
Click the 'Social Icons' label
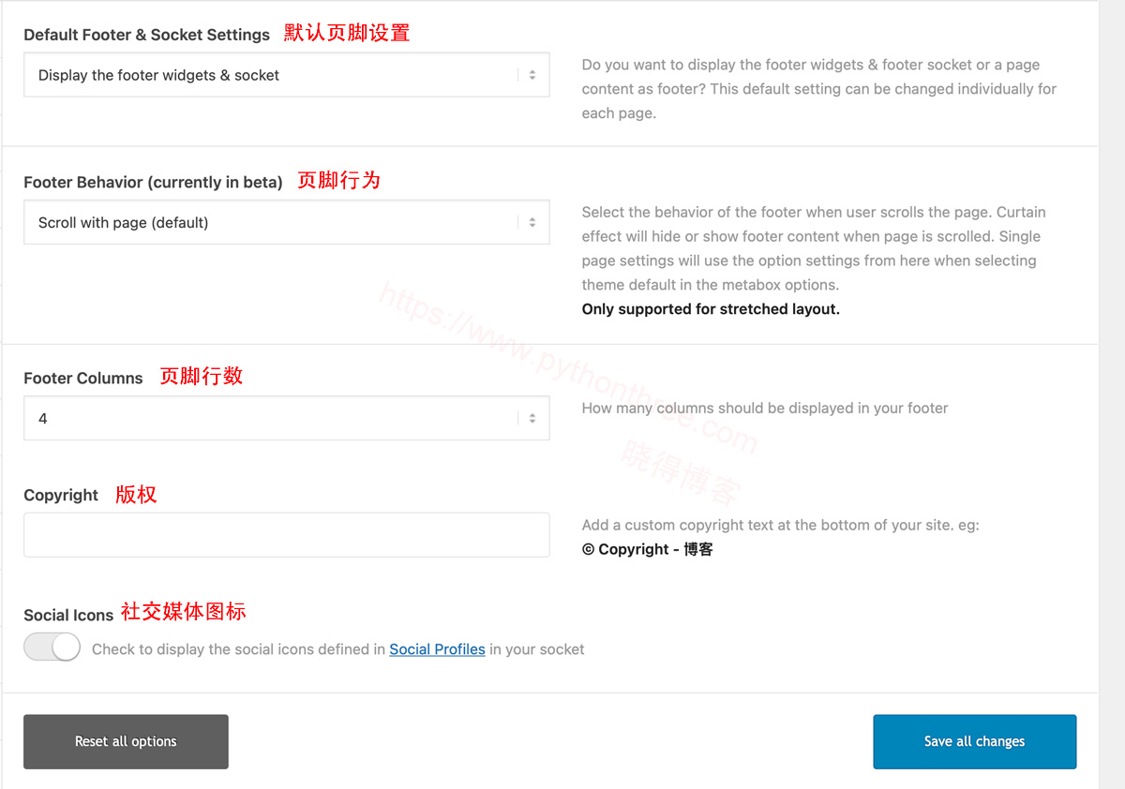pos(68,616)
